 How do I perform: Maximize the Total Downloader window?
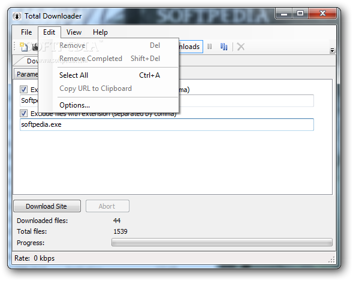[x=300, y=14]
